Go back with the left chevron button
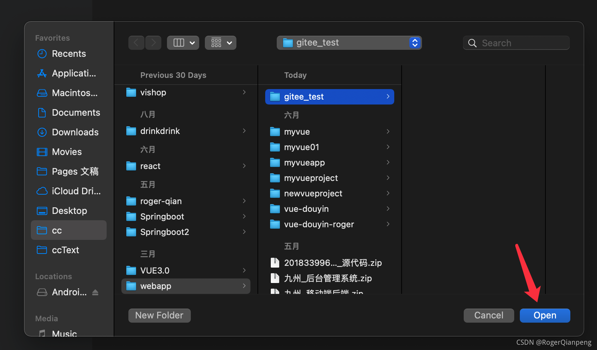Viewport: 597px width, 350px height. click(136, 43)
